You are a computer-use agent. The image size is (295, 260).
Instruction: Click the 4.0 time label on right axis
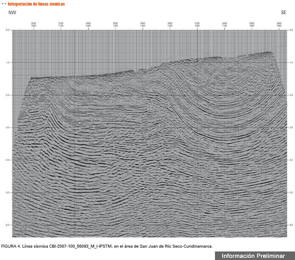point(291,160)
